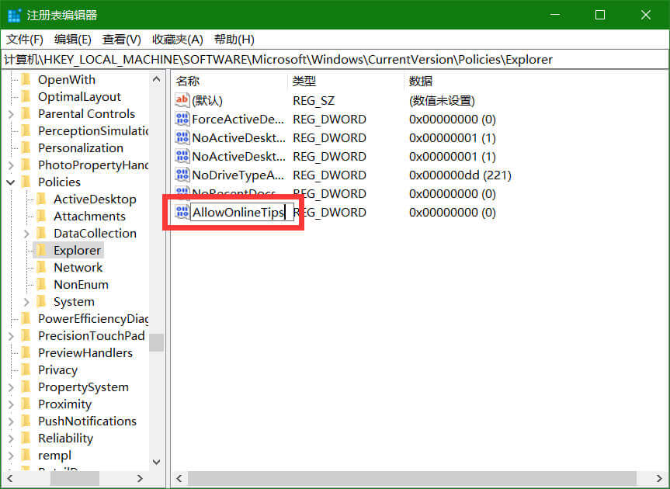Click the Explorer folder icon in tree
This screenshot has height=489, width=670.
pyautogui.click(x=42, y=250)
